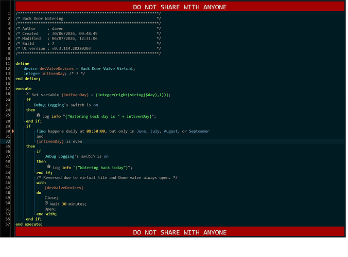
Task: Click "{intEvenDay} is even" condition
Action: click(x=59, y=141)
